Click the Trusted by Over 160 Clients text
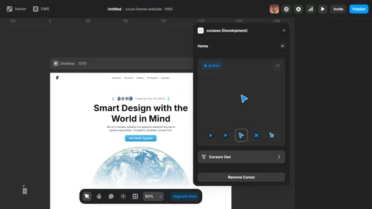 150,99
